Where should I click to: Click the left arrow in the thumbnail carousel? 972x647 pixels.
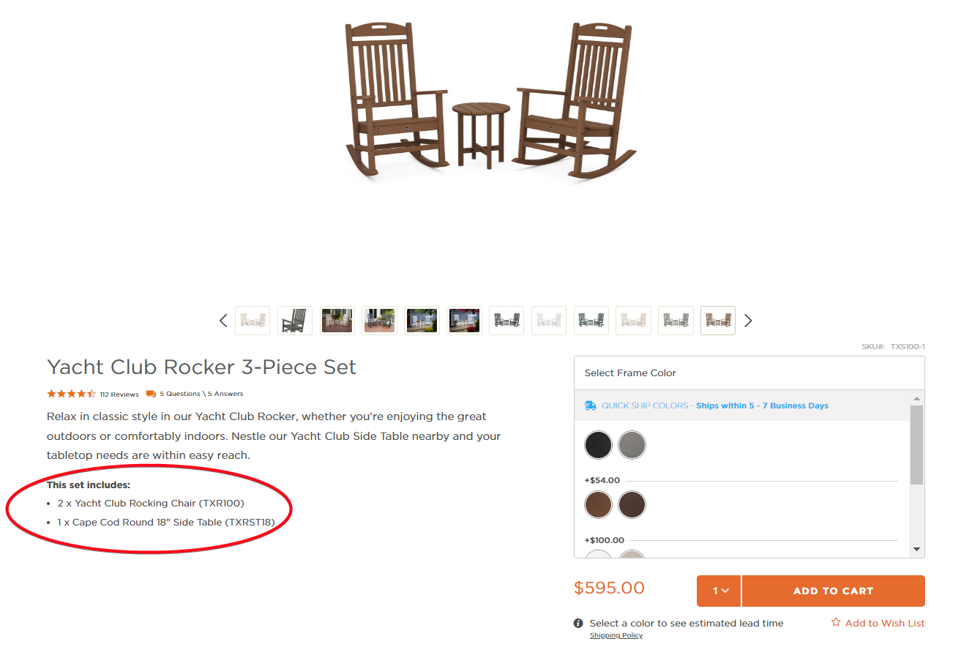(223, 320)
